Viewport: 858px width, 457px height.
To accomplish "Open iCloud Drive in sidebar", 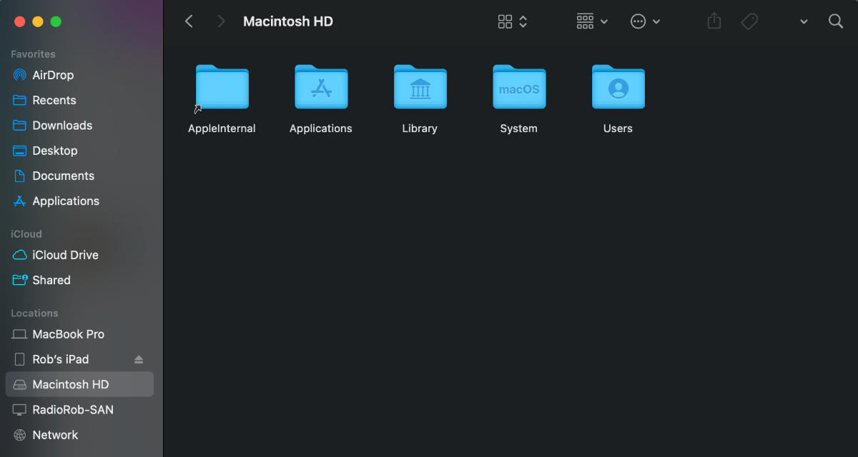I will pos(65,255).
